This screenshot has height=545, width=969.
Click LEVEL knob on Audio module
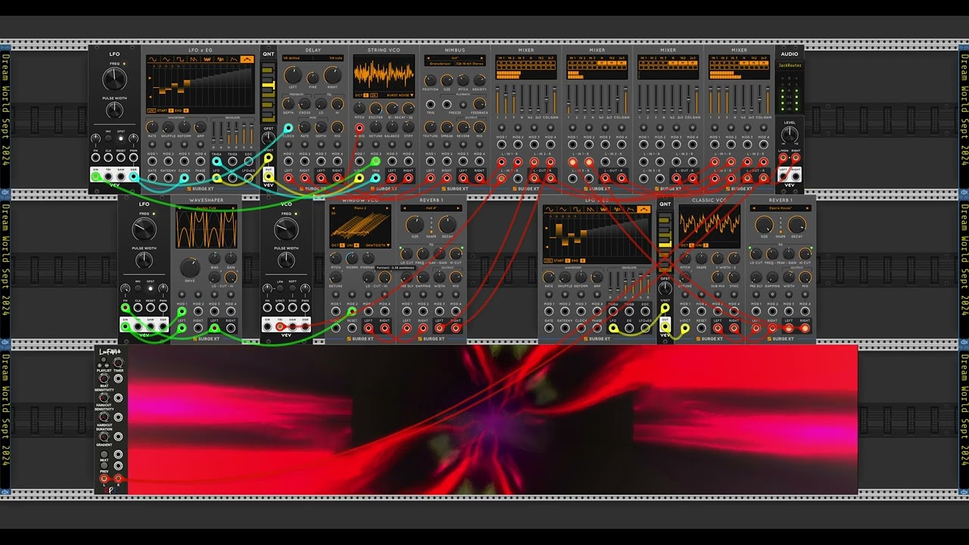tap(790, 135)
